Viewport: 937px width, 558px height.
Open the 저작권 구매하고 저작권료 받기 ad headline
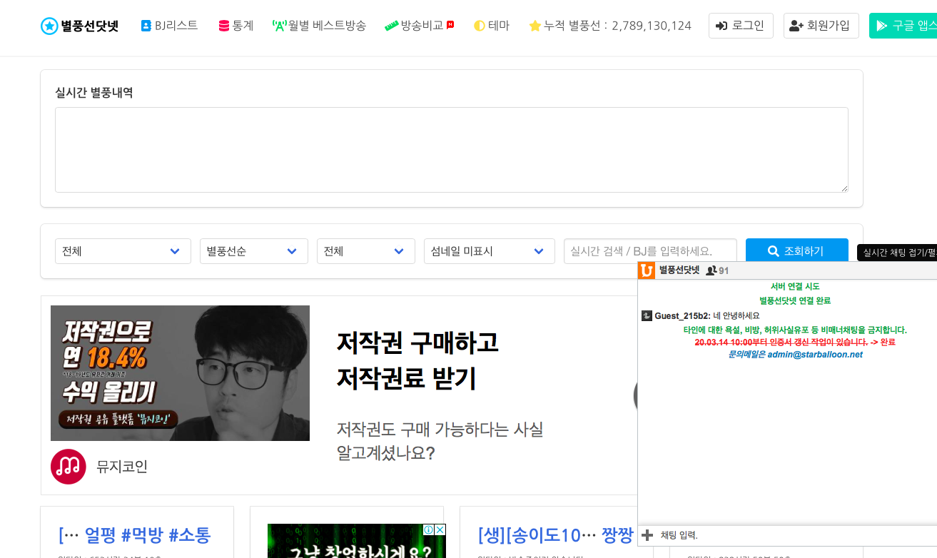click(417, 360)
